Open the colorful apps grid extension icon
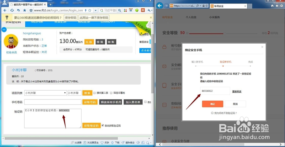 (x=125, y=10)
